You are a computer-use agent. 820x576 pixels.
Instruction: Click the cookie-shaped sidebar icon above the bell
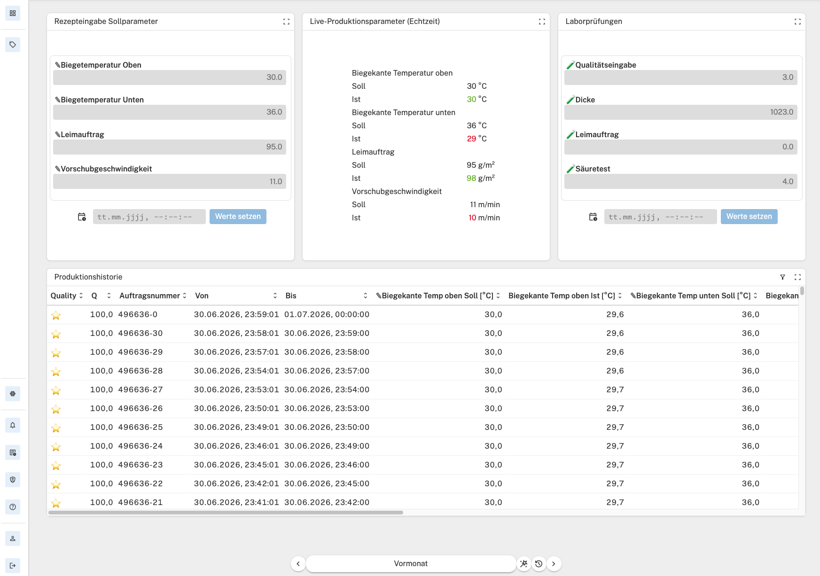pos(13,394)
